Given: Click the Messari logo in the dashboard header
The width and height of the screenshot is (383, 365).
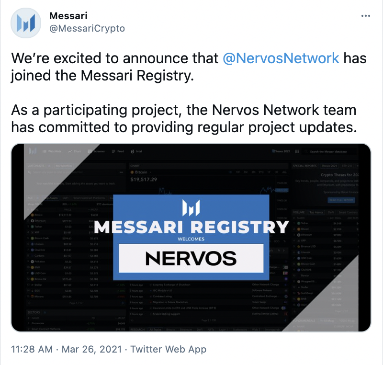Looking at the screenshot, I should coord(33,151).
